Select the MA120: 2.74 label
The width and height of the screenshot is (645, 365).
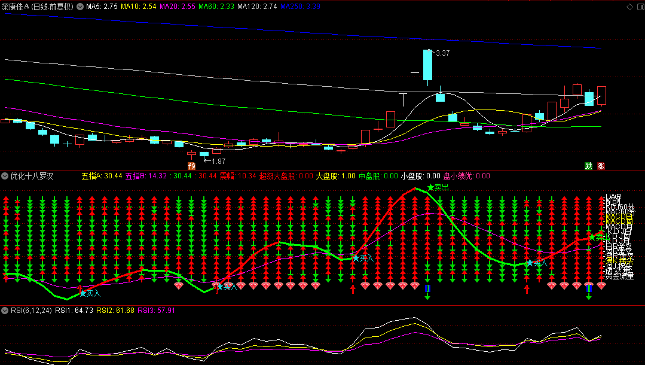point(257,7)
